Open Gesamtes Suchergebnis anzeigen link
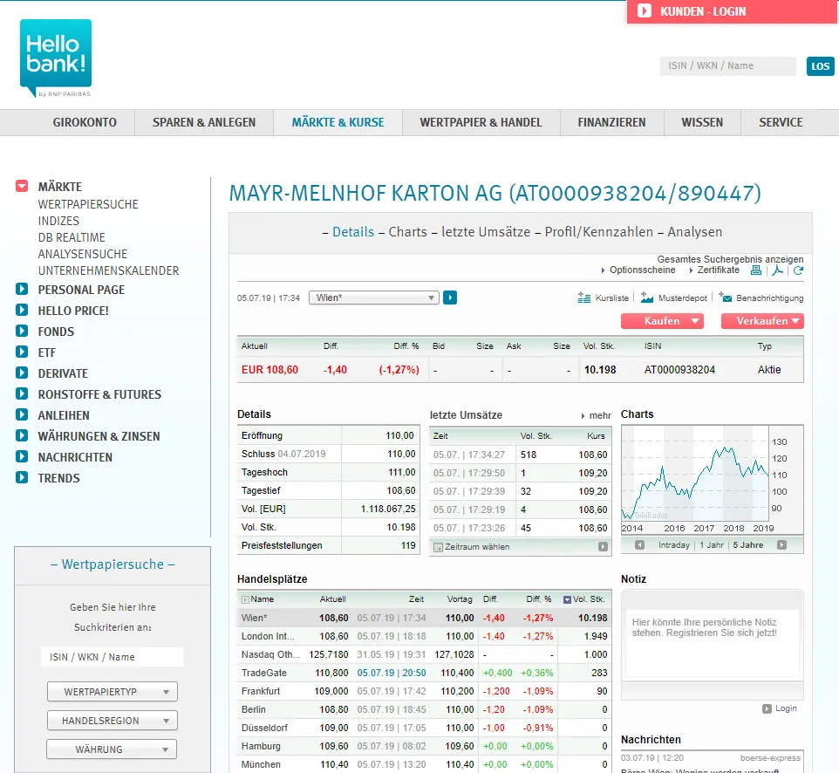839x773 pixels. pyautogui.click(x=730, y=259)
